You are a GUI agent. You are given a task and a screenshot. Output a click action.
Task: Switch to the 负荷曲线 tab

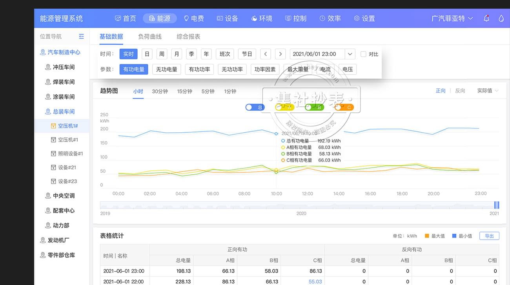pos(149,37)
